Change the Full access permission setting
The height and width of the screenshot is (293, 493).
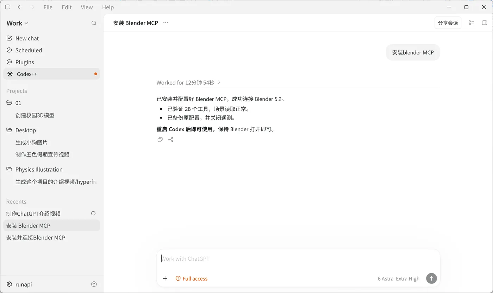pyautogui.click(x=192, y=279)
